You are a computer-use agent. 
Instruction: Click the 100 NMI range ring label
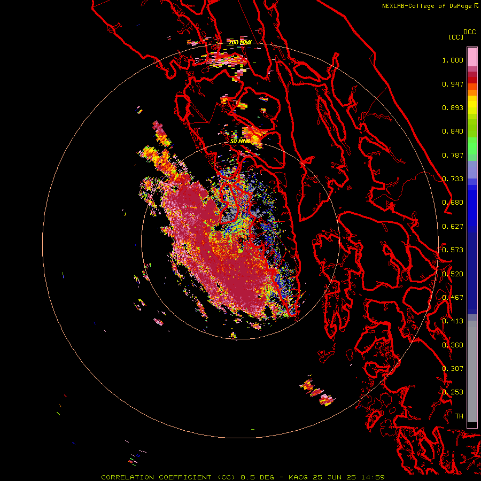pyautogui.click(x=240, y=42)
